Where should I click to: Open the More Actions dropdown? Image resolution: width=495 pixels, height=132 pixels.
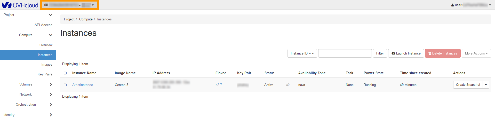click(x=476, y=53)
